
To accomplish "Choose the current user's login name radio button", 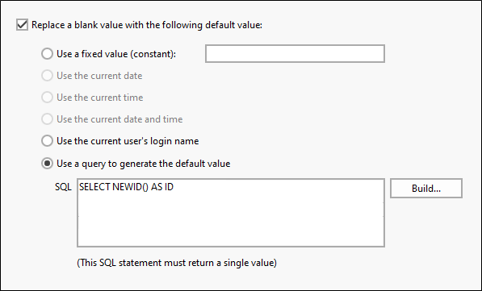I will pyautogui.click(x=48, y=141).
